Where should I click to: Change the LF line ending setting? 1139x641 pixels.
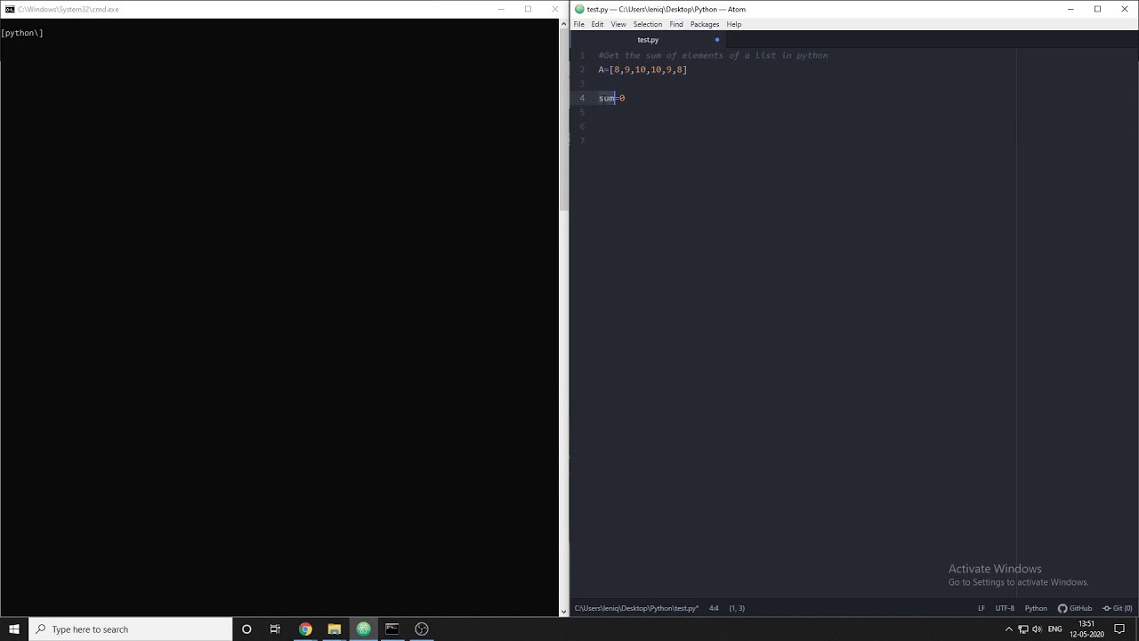point(981,608)
